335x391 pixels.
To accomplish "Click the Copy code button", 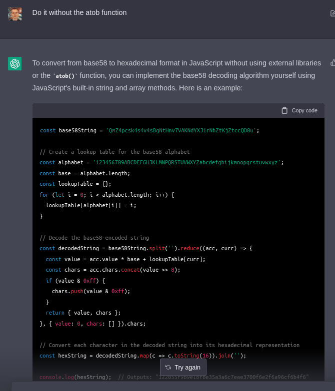I will point(299,110).
